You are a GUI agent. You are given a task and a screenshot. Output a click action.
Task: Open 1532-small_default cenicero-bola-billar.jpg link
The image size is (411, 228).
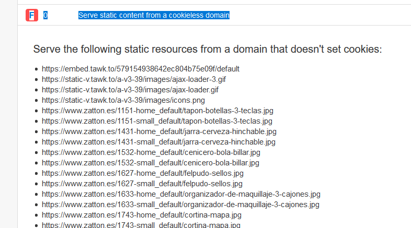click(x=151, y=163)
